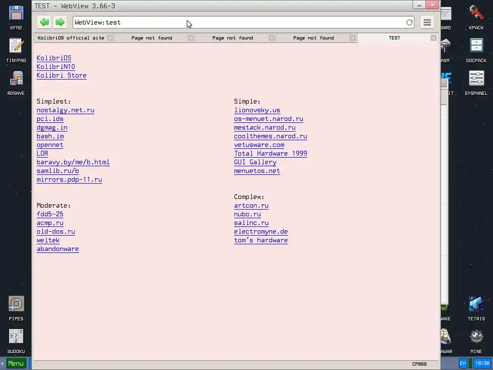Switch keyboard layout via En indicator
This screenshot has width=493, height=370.
click(x=463, y=363)
